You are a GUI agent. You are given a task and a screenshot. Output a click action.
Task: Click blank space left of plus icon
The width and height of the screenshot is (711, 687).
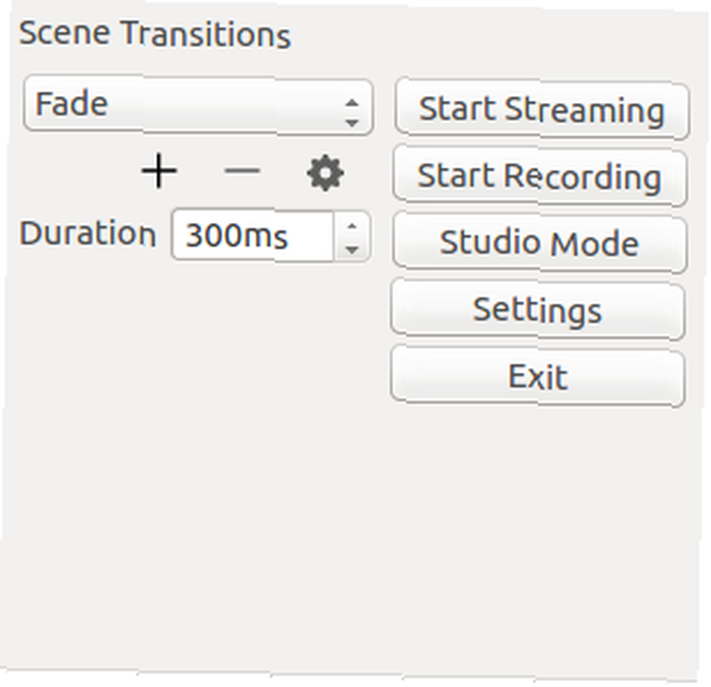coord(77,171)
